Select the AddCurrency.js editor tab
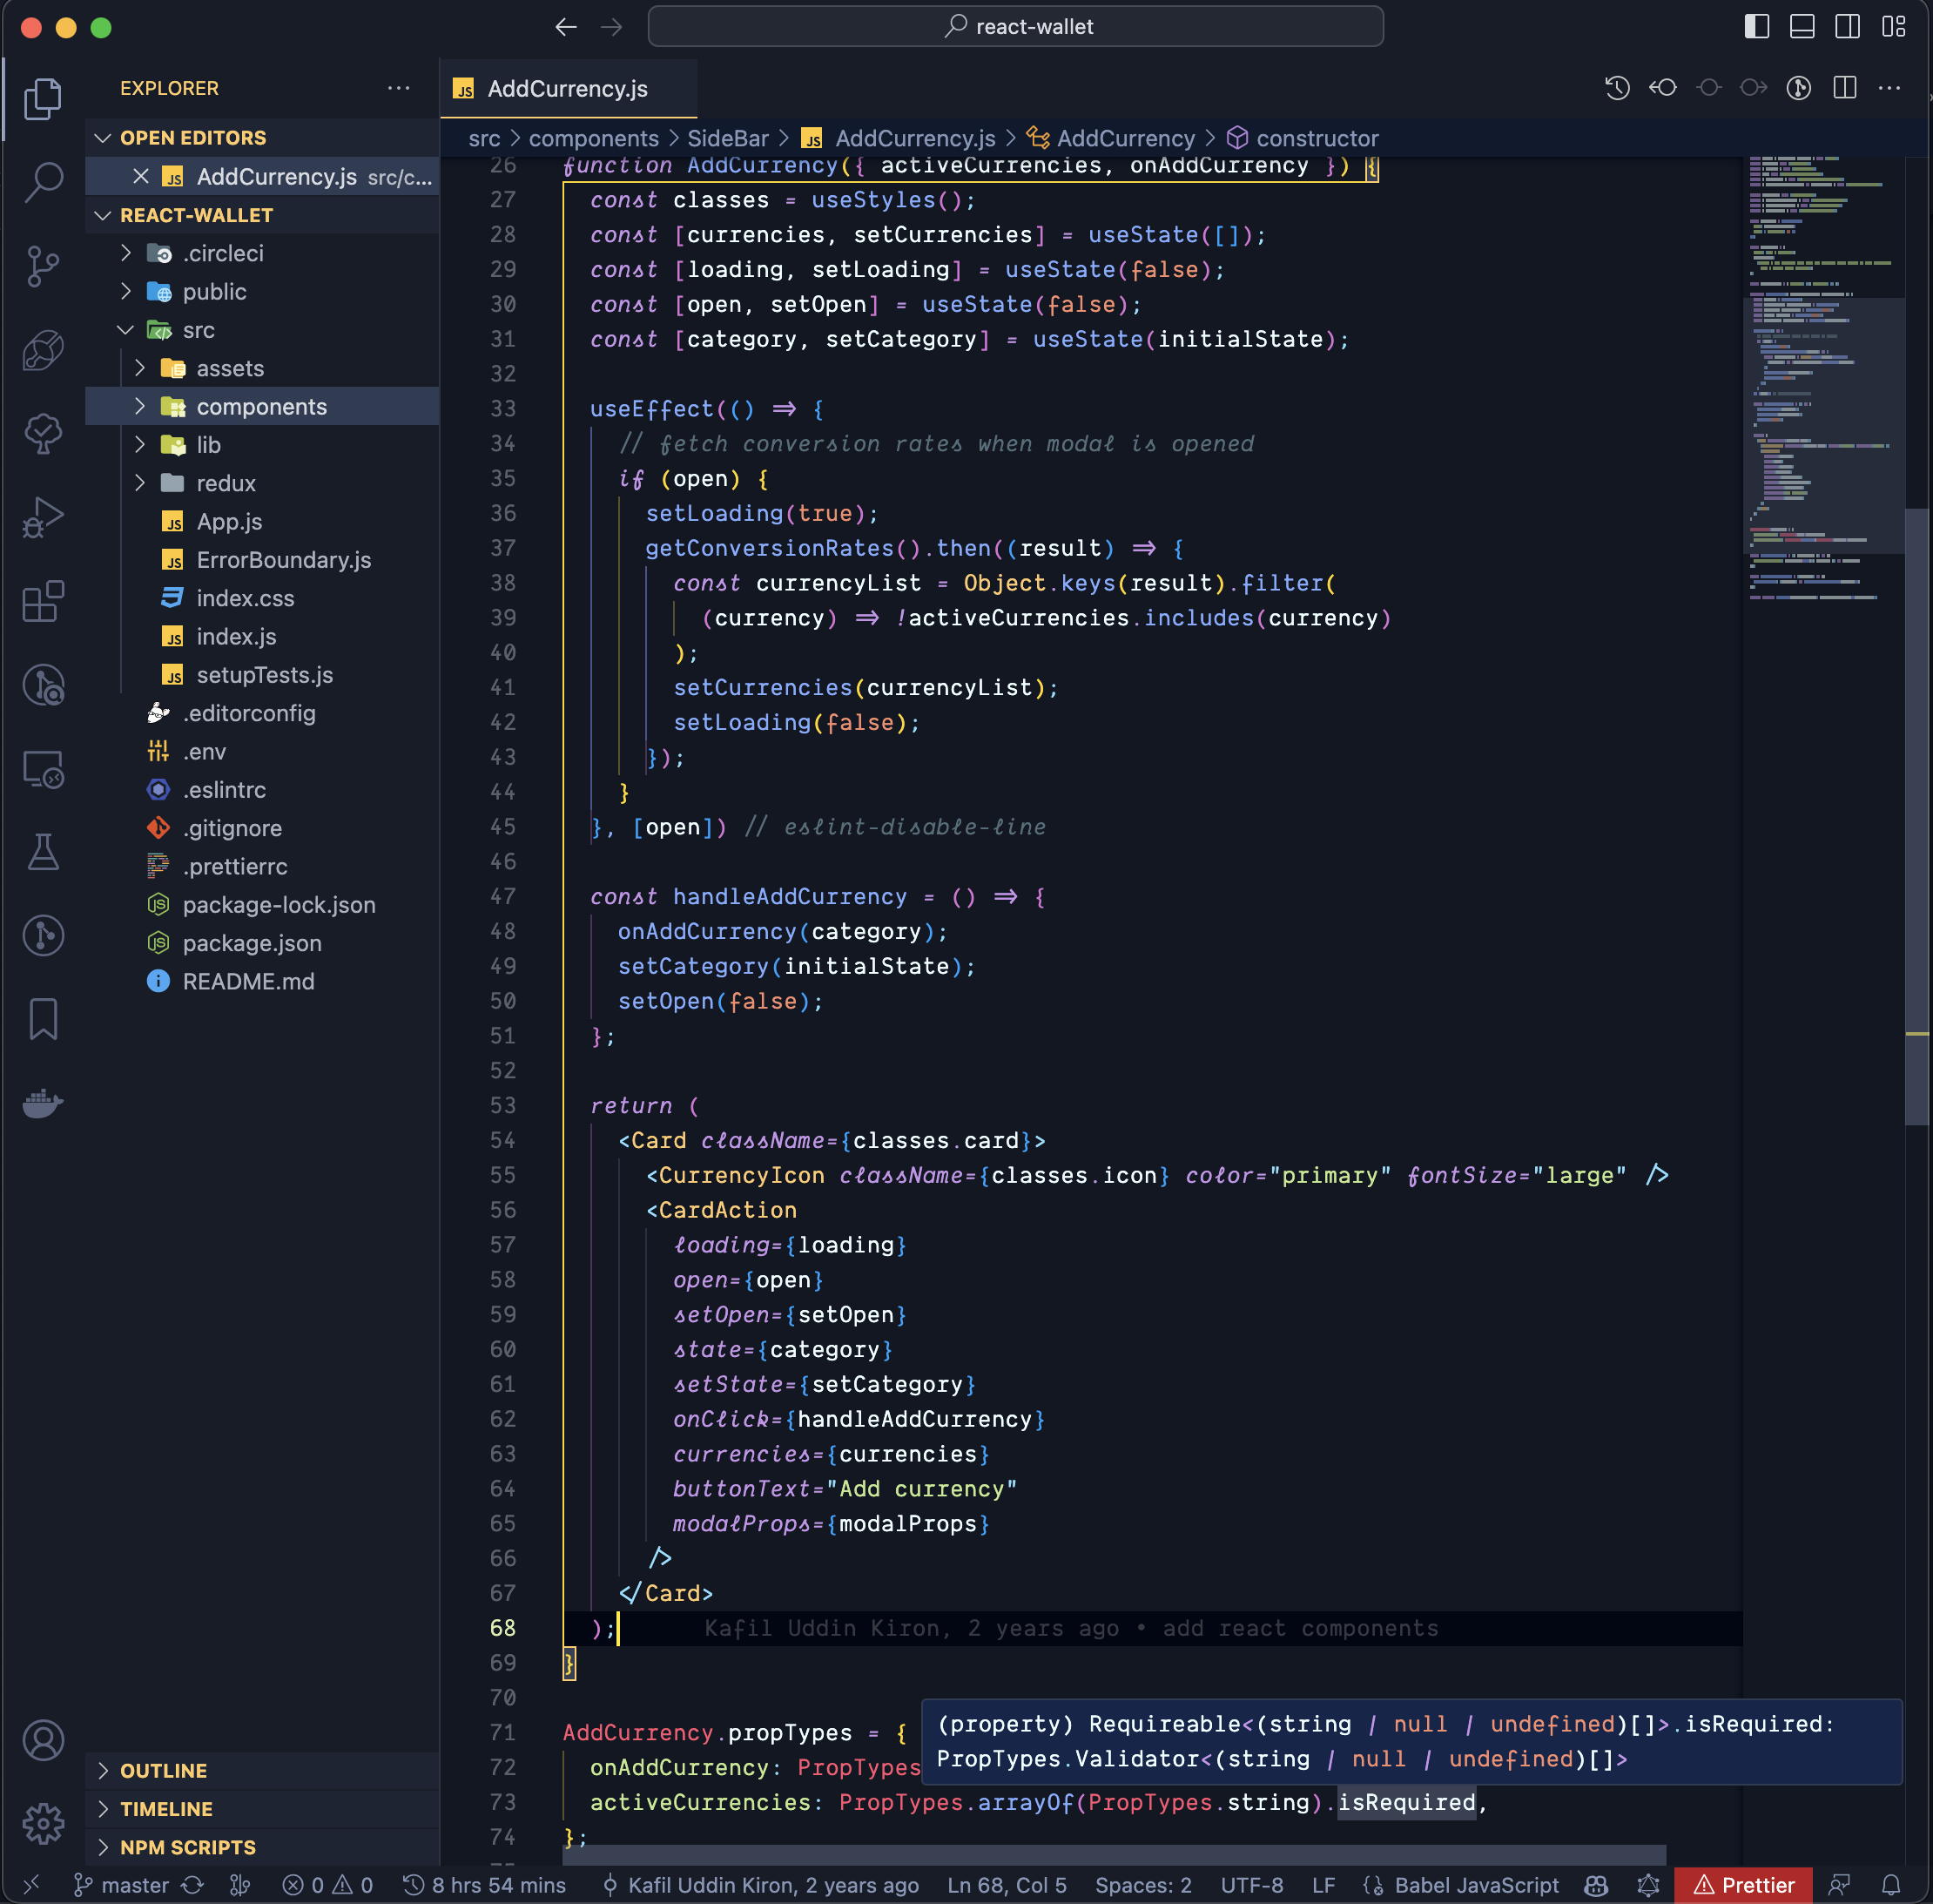 click(x=567, y=89)
